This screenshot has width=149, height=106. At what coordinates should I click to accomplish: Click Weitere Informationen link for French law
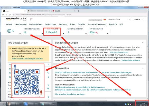click(x=131, y=60)
